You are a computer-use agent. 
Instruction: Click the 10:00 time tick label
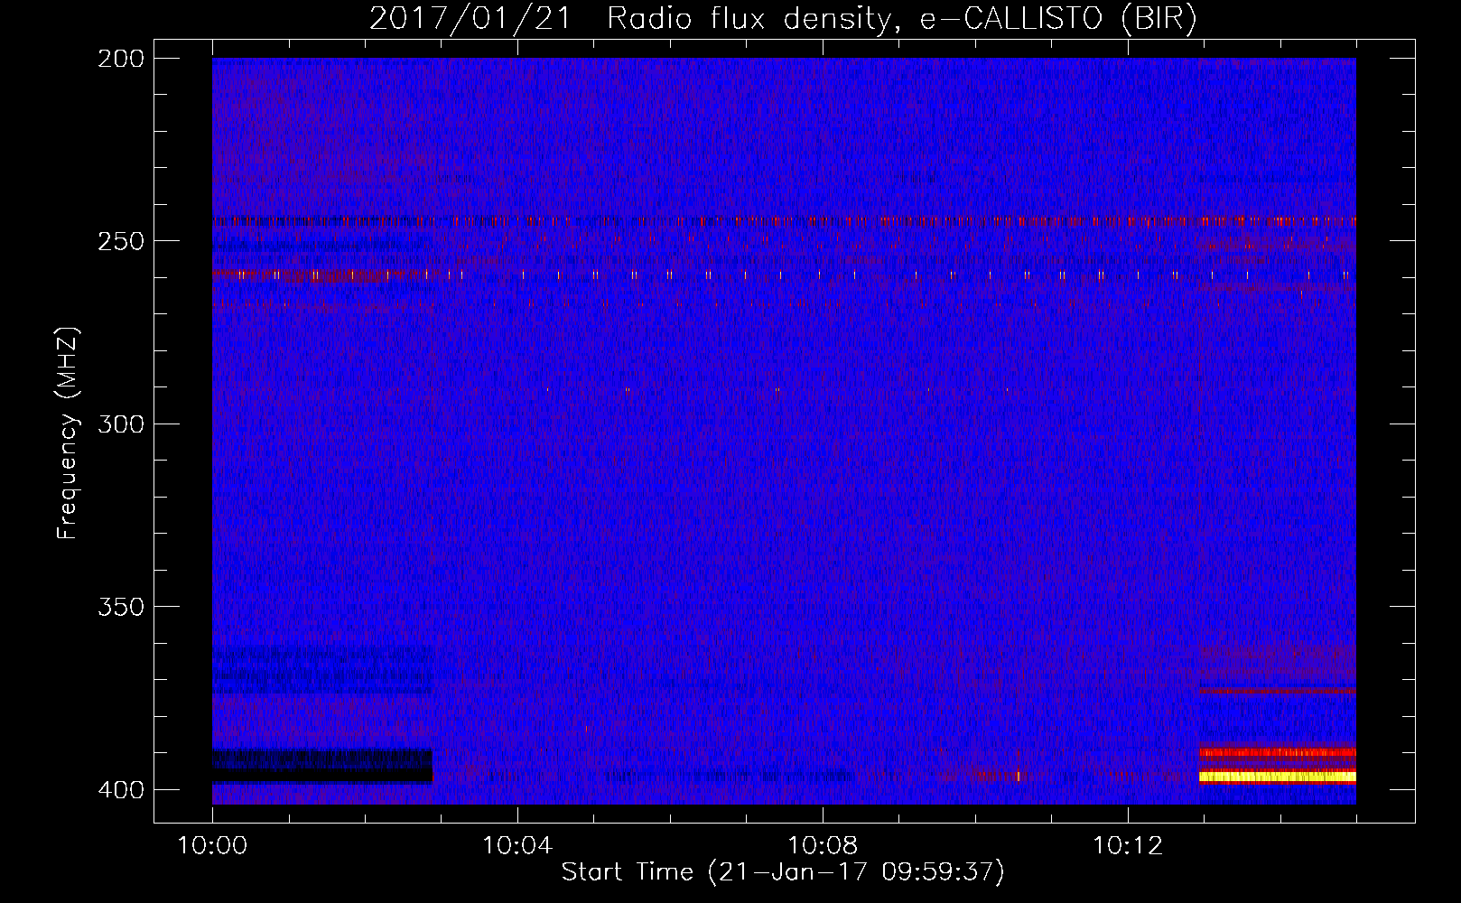tap(212, 845)
